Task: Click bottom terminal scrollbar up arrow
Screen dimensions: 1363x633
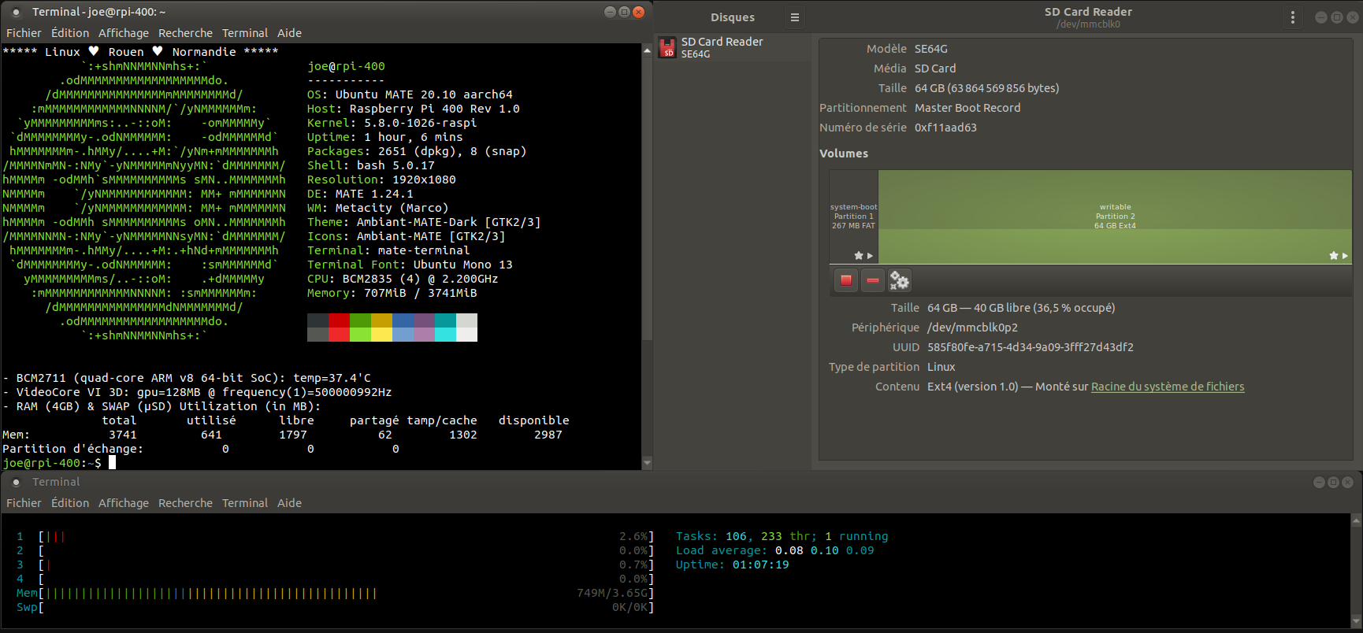Action: (1356, 520)
